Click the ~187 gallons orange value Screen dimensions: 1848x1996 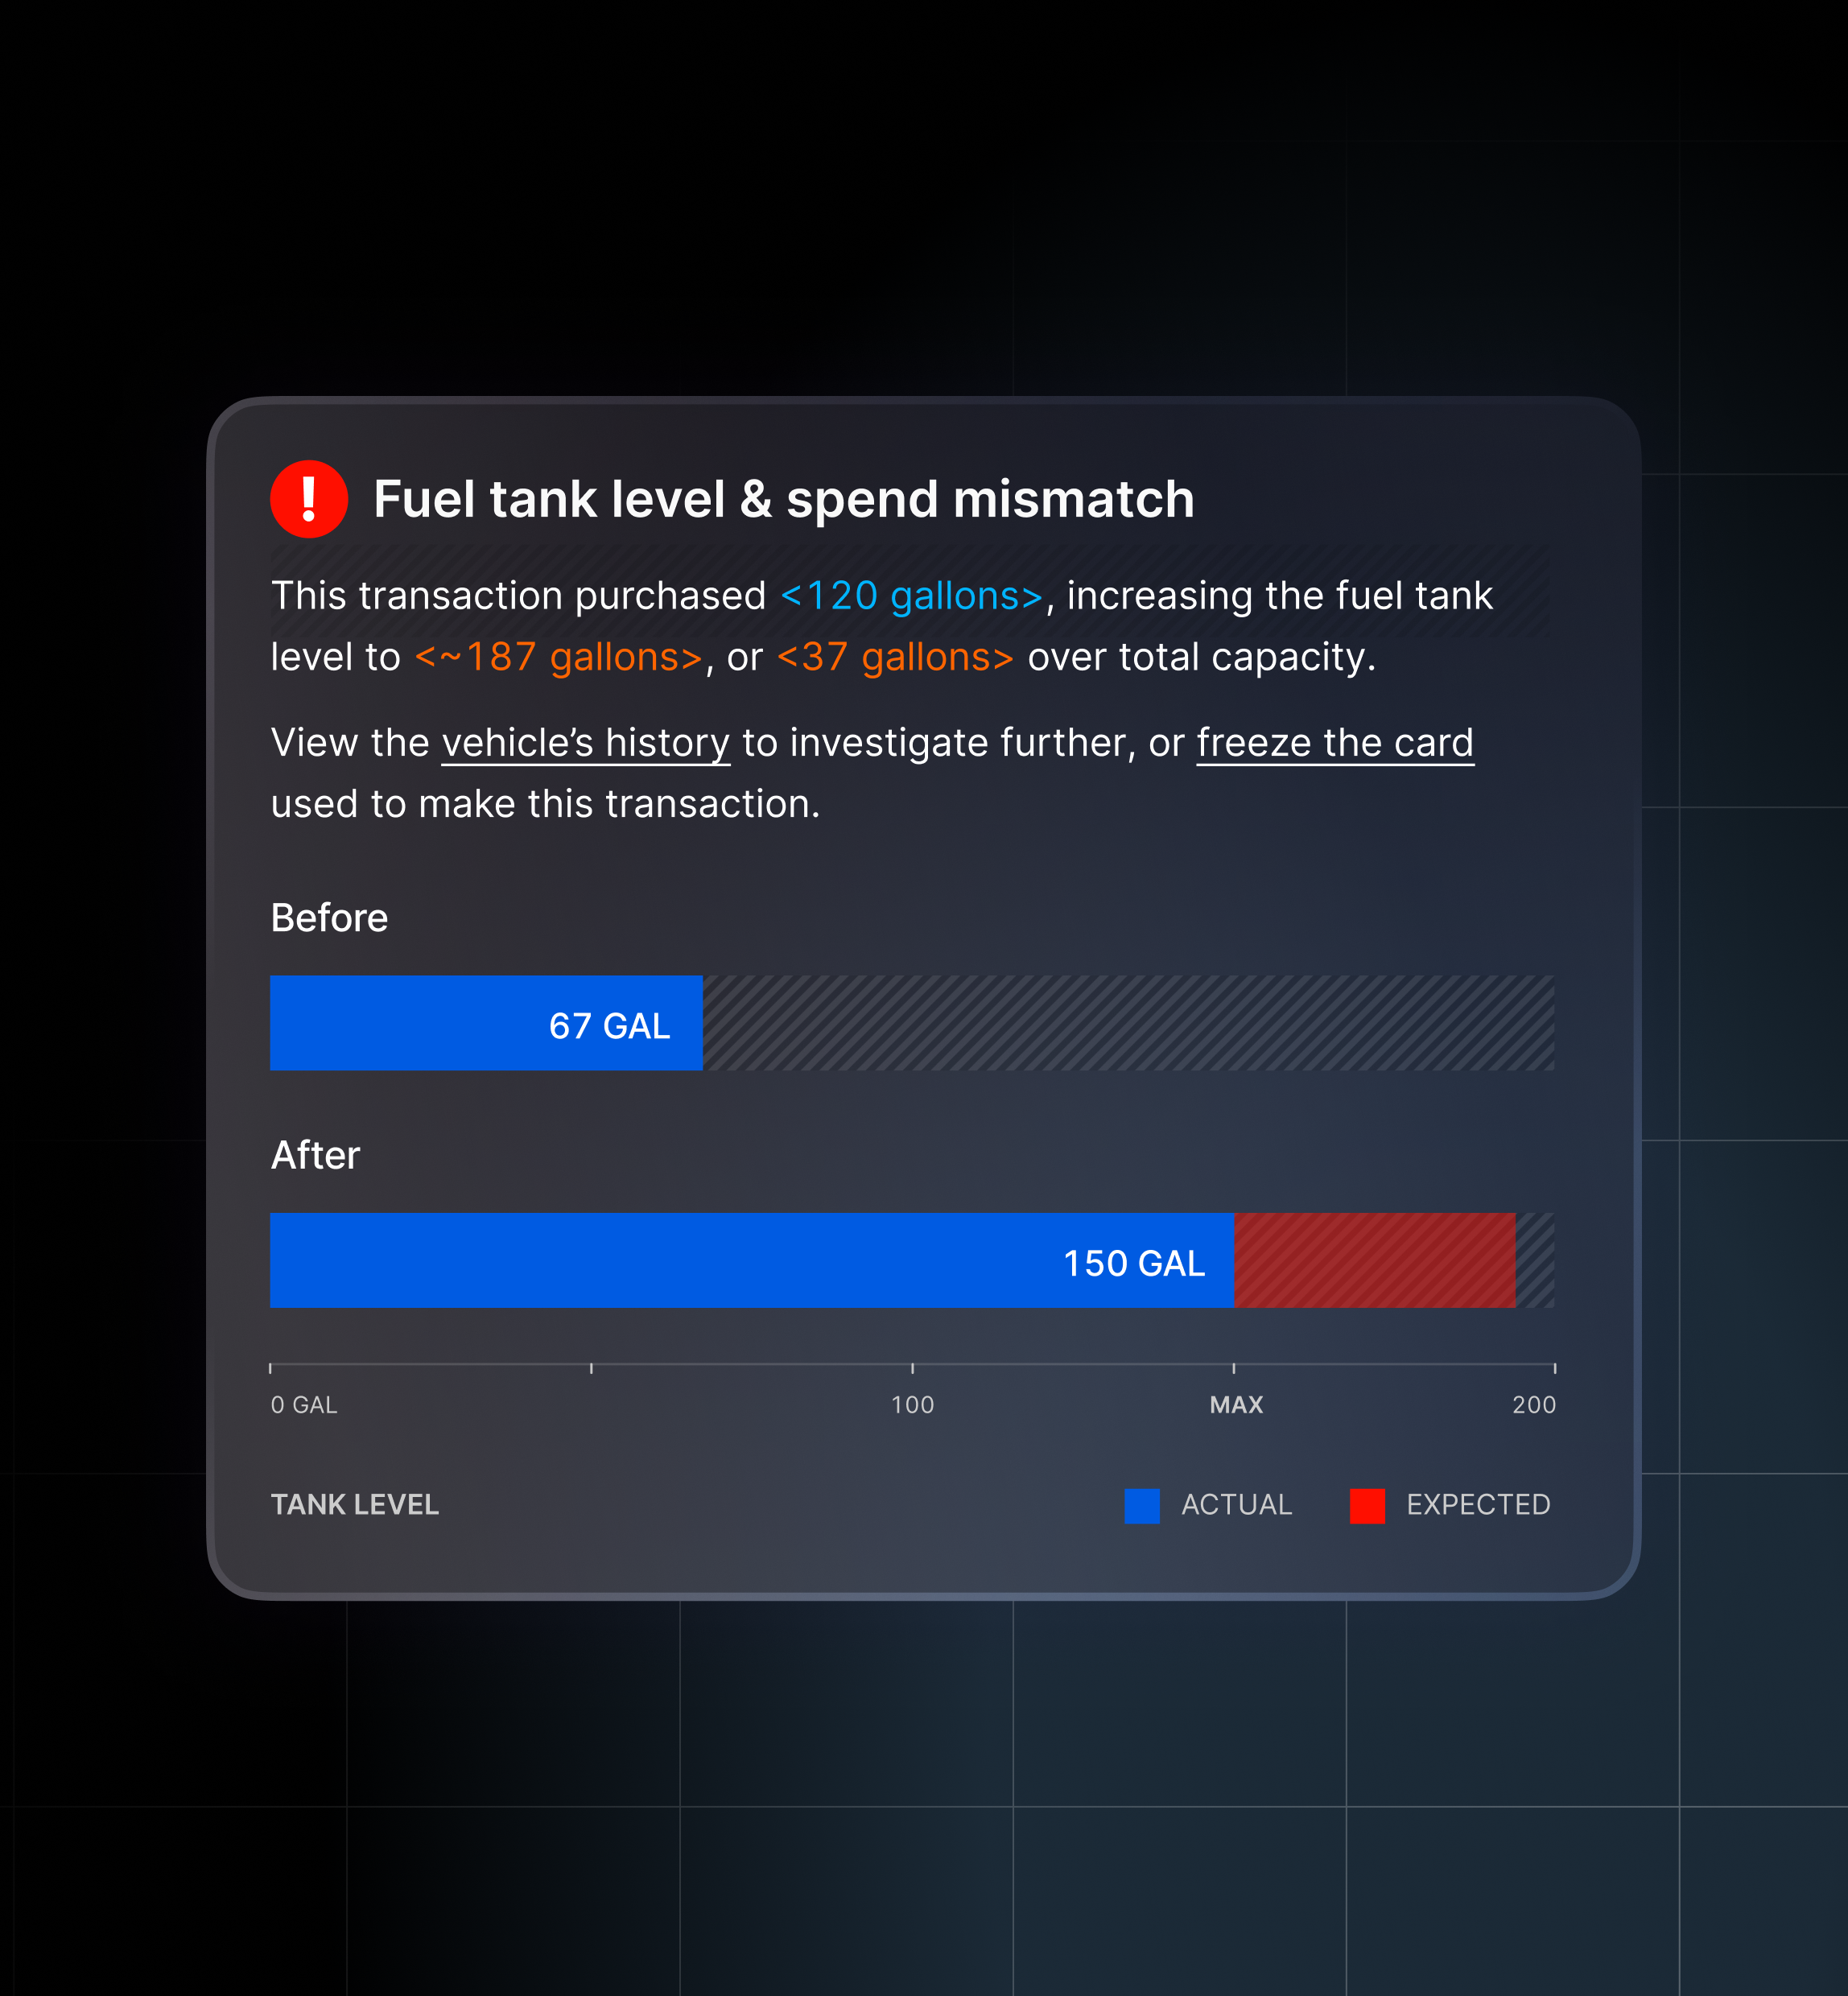558,657
